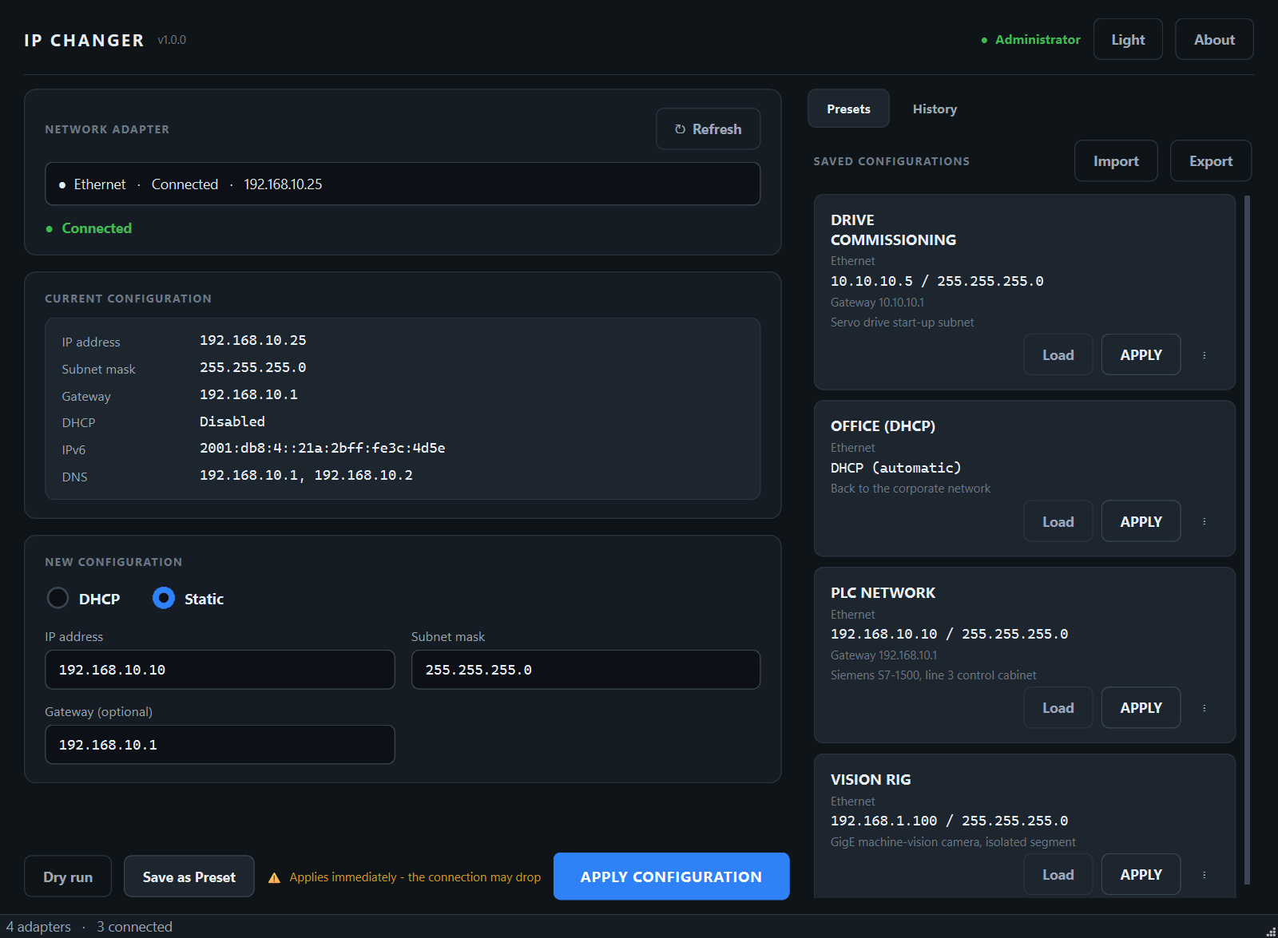Click the v1.0.0 version label
Image resolution: width=1278 pixels, height=938 pixels.
pos(172,40)
